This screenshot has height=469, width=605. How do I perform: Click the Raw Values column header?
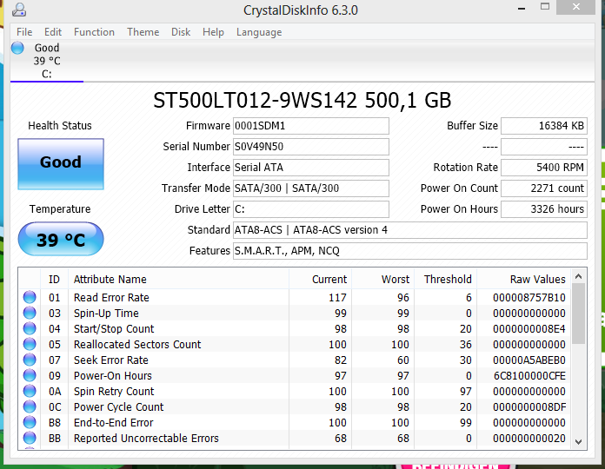coord(523,280)
